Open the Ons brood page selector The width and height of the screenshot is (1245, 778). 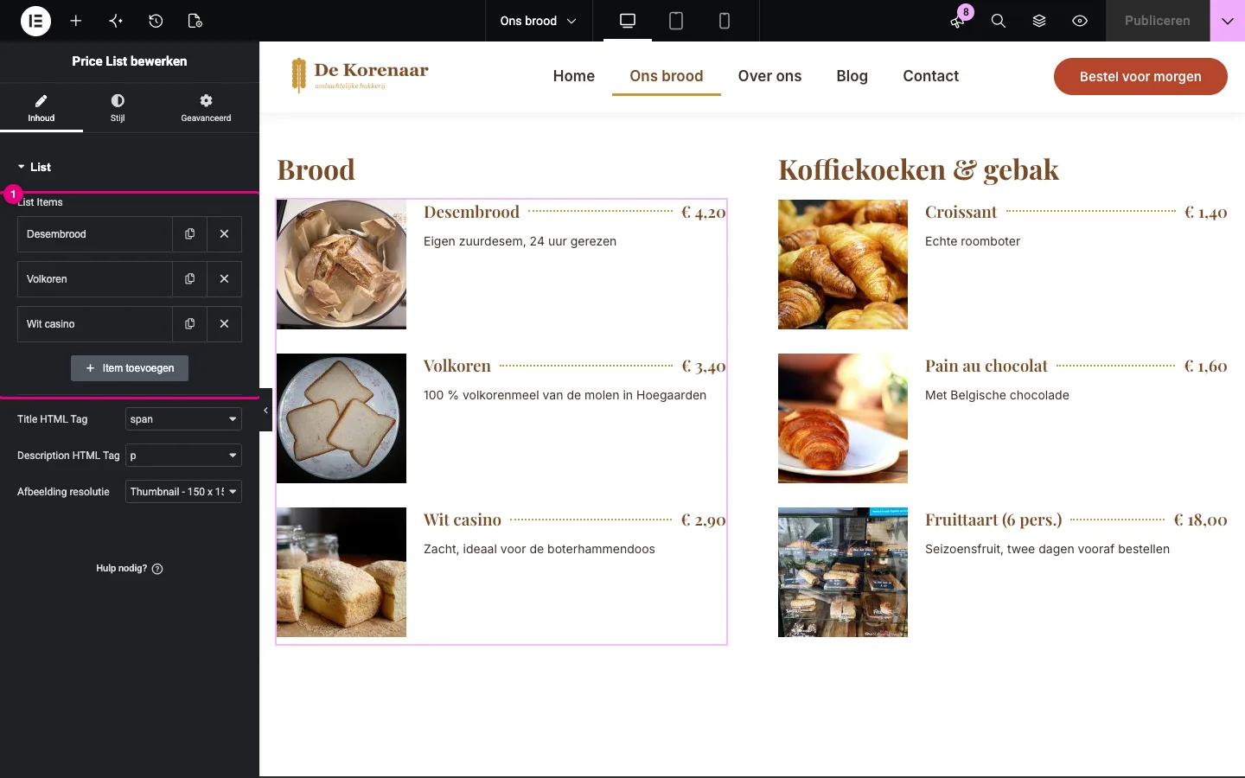pyautogui.click(x=538, y=21)
